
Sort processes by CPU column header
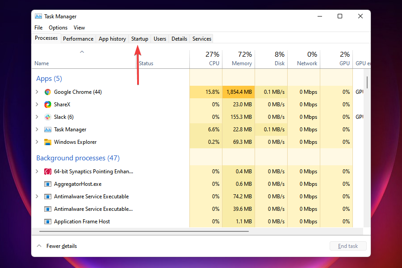(x=206, y=59)
